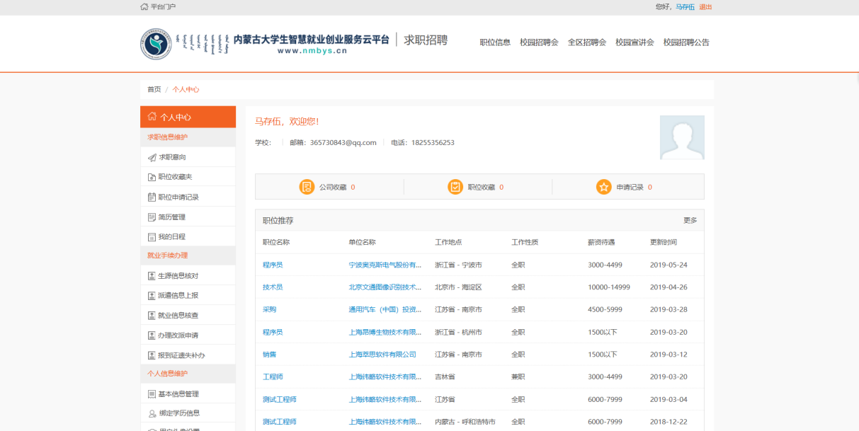The width and height of the screenshot is (859, 431).
Task: Click the 求职信息维护 section heading
Action: coord(167,137)
